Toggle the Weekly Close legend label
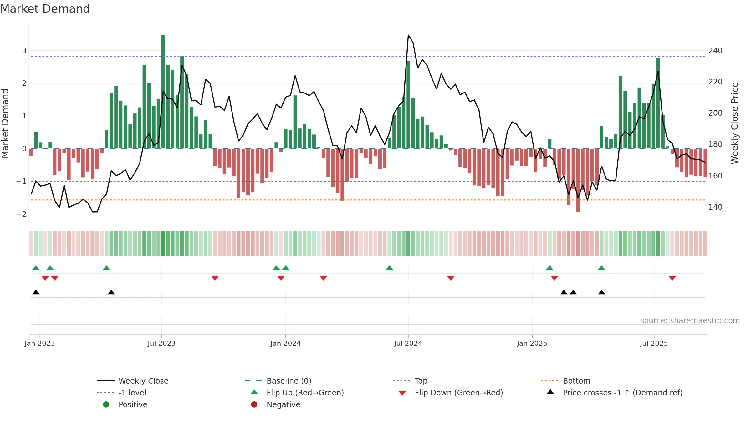The height and width of the screenshot is (422, 751). [143, 381]
